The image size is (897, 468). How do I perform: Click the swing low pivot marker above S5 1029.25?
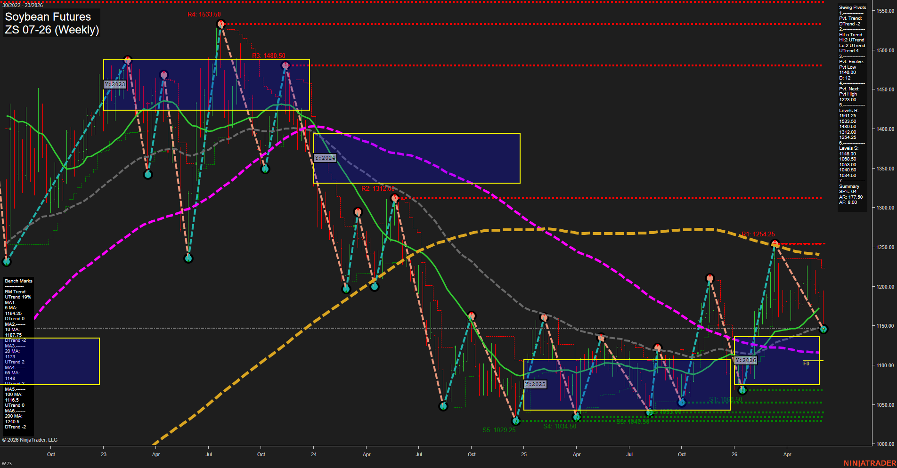(516, 421)
